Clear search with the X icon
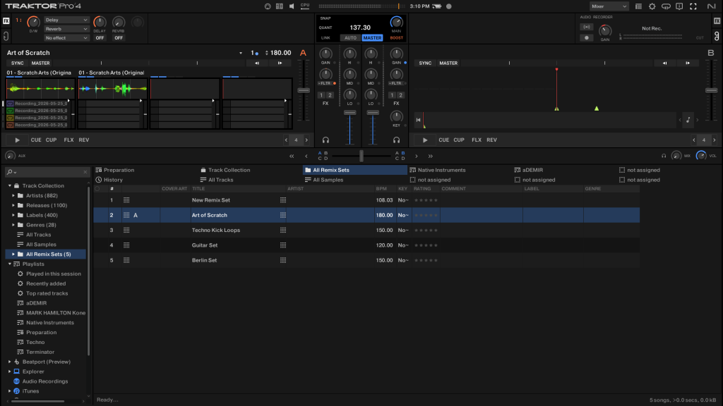Image resolution: width=723 pixels, height=406 pixels. [x=85, y=172]
